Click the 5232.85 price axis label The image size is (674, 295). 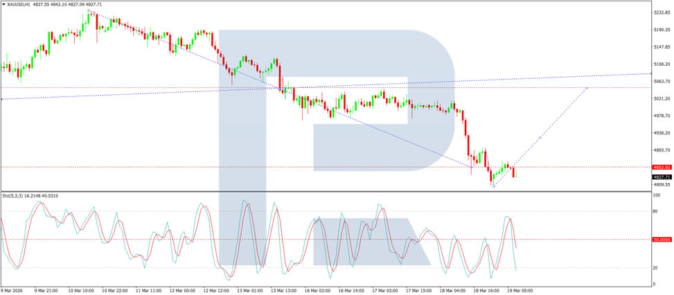click(x=662, y=12)
